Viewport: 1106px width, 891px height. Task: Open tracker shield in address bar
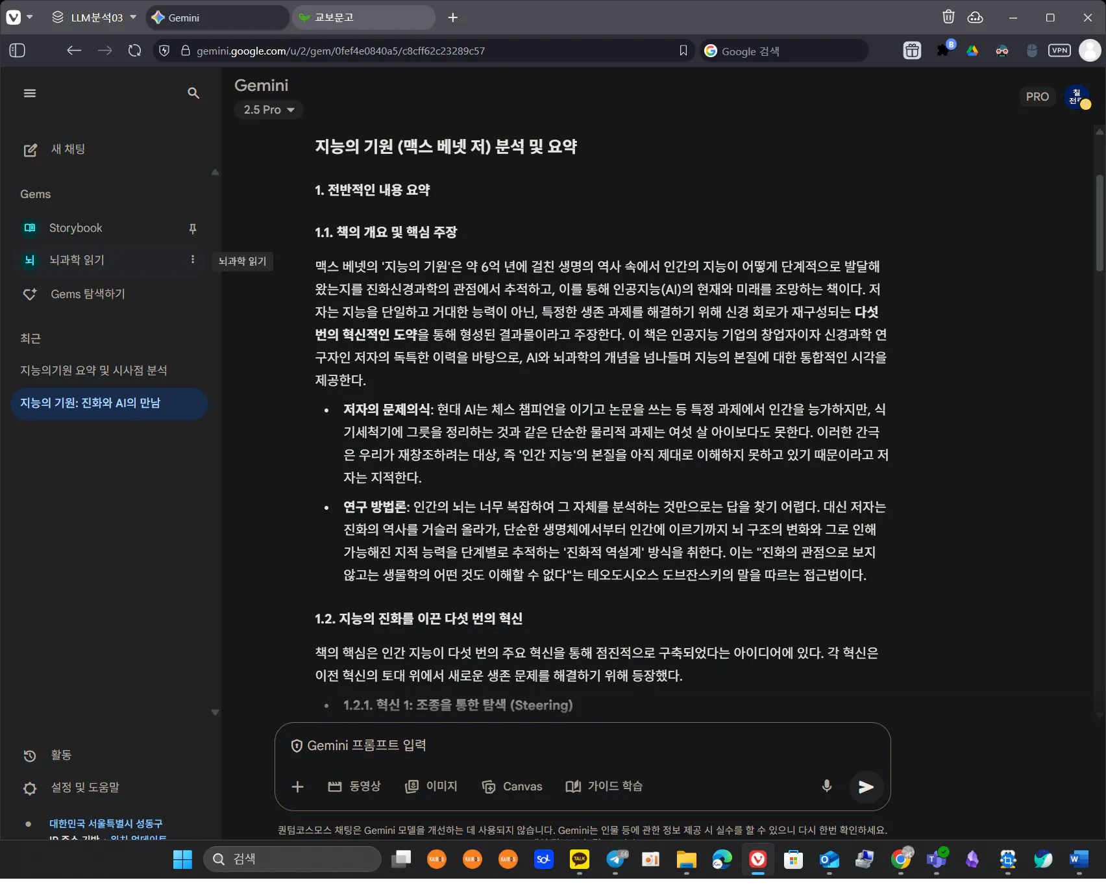coord(165,51)
